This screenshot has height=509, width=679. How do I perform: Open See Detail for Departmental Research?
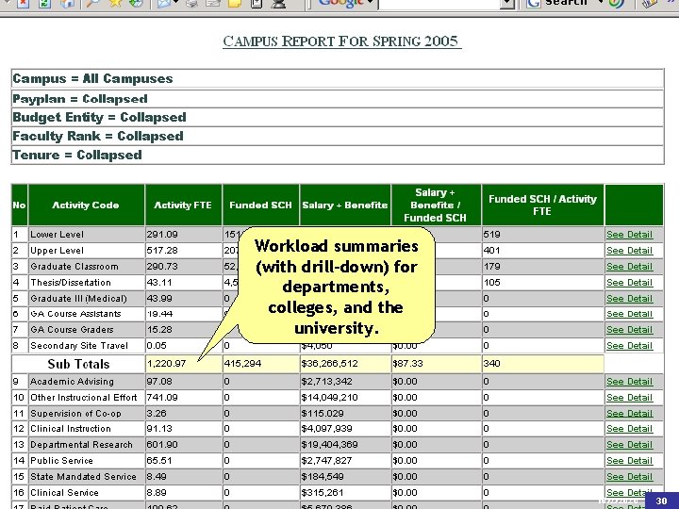[629, 445]
